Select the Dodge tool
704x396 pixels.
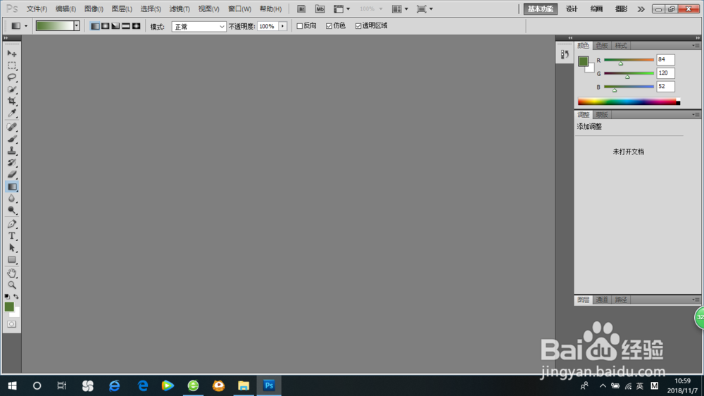[12, 210]
